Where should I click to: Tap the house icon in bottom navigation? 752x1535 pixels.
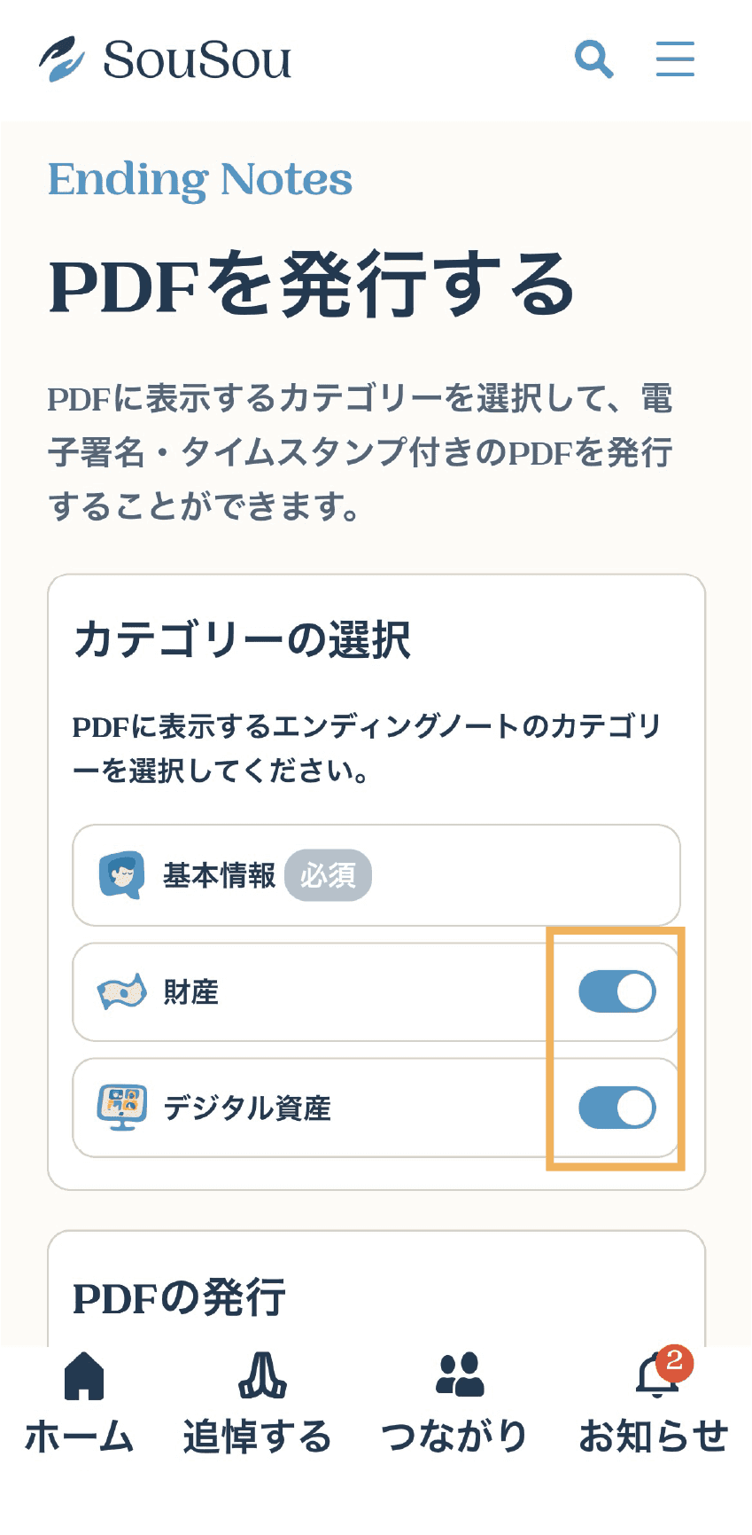[84, 1376]
